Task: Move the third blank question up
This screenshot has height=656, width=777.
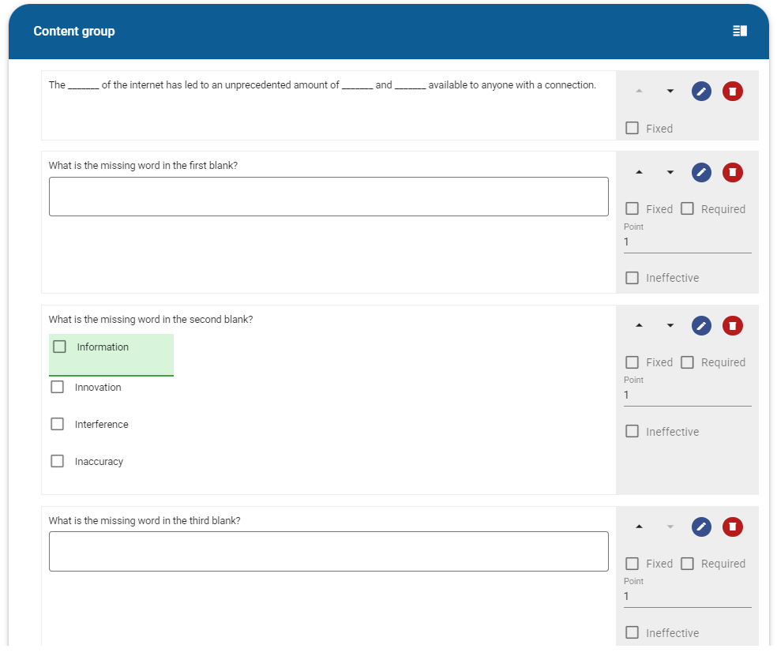Action: tap(639, 527)
